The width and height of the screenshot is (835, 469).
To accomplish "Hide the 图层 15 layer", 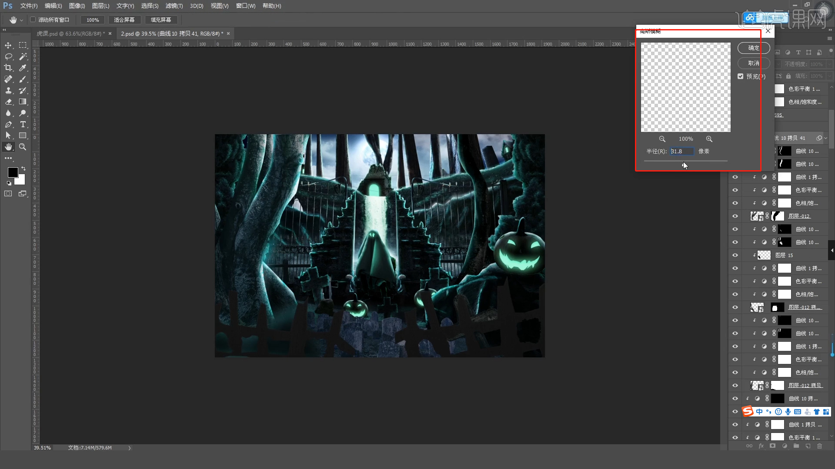I will [735, 255].
